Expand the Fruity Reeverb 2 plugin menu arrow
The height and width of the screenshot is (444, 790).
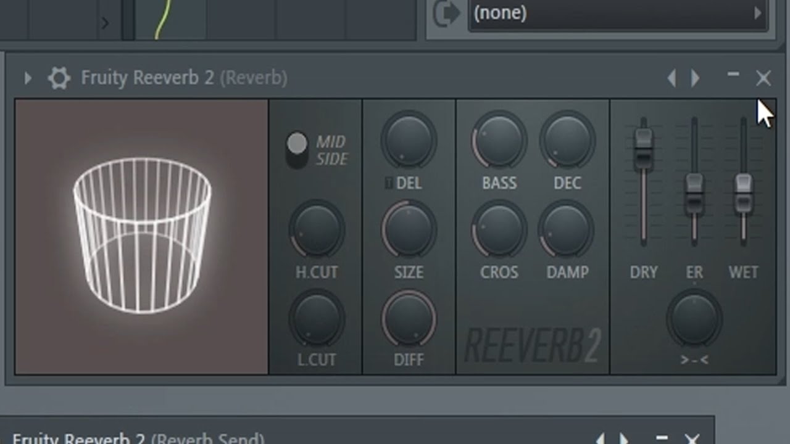click(x=28, y=78)
